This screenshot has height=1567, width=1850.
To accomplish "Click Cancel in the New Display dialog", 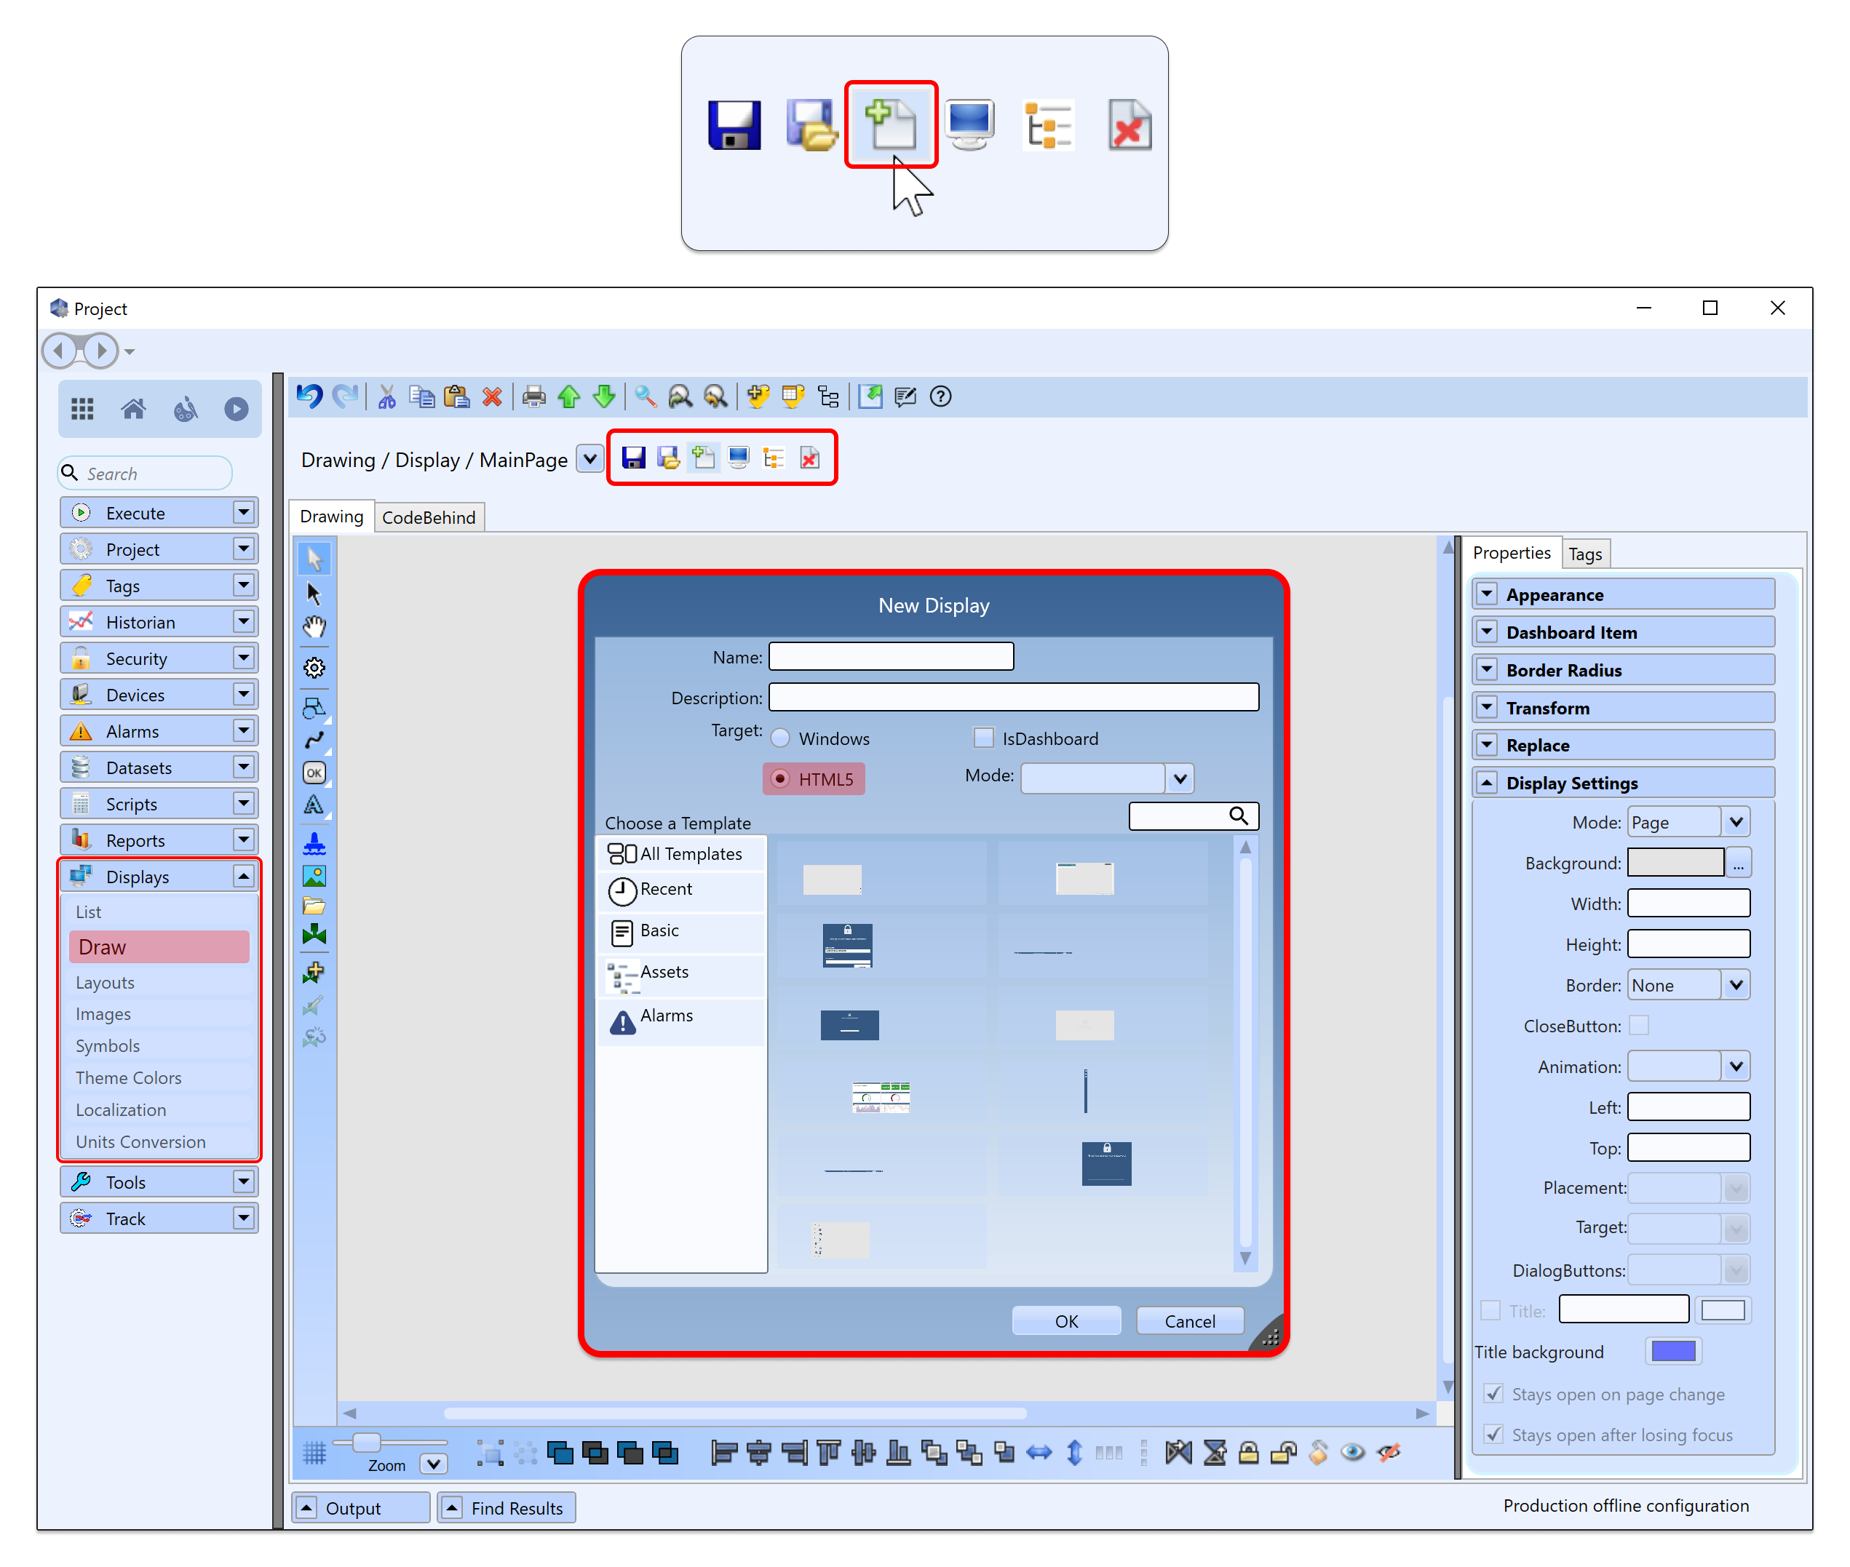I will (1189, 1321).
